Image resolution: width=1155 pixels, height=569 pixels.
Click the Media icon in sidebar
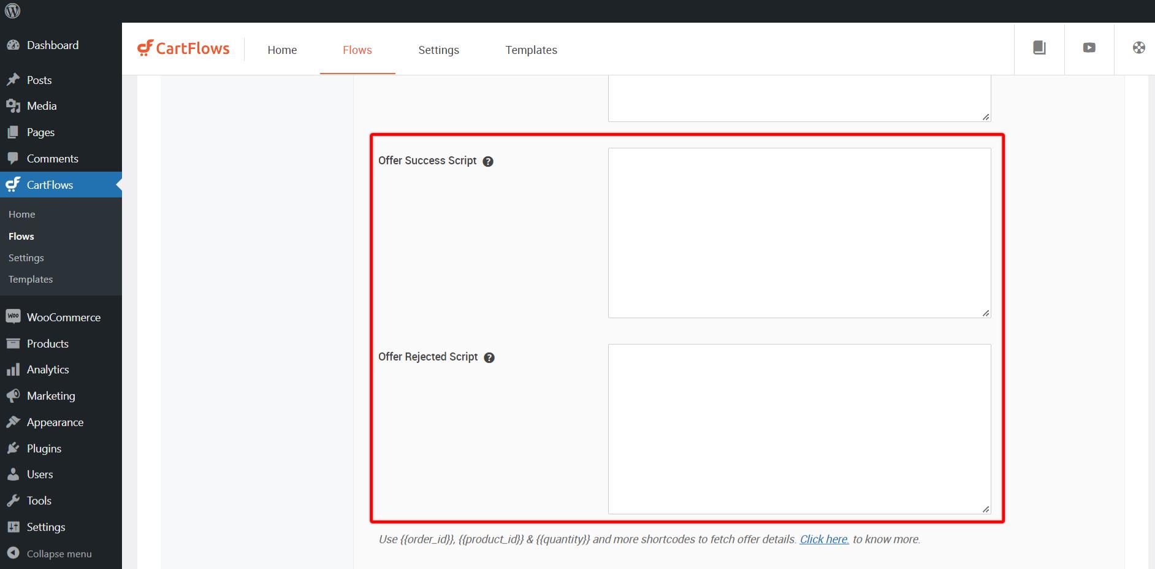coord(13,106)
